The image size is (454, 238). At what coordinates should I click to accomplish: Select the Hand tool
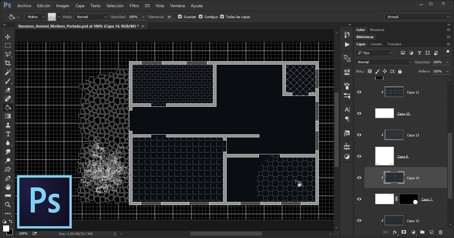click(7, 187)
